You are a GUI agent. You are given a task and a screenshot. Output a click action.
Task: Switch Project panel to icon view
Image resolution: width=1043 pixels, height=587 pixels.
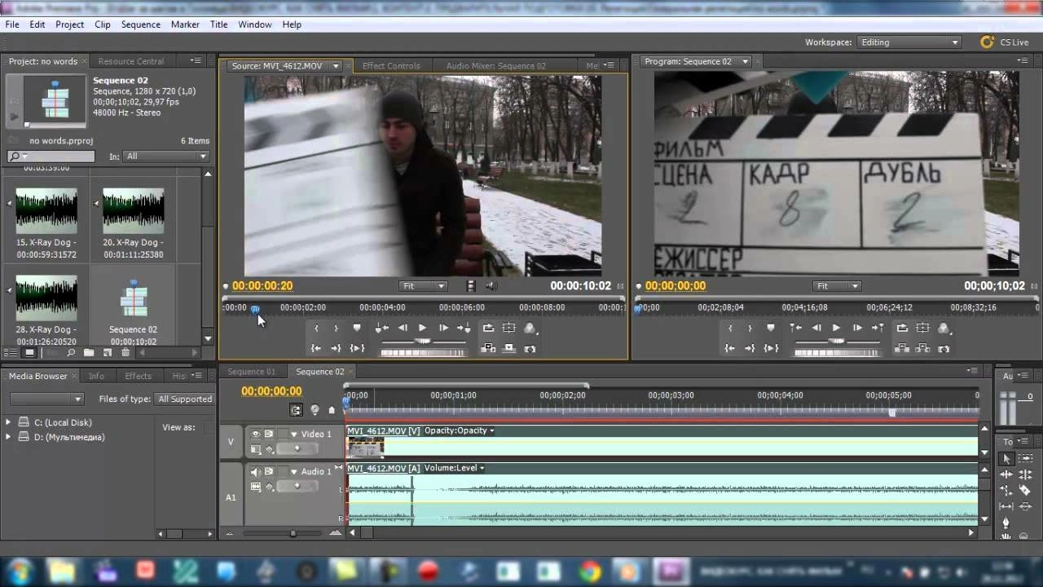coord(29,352)
